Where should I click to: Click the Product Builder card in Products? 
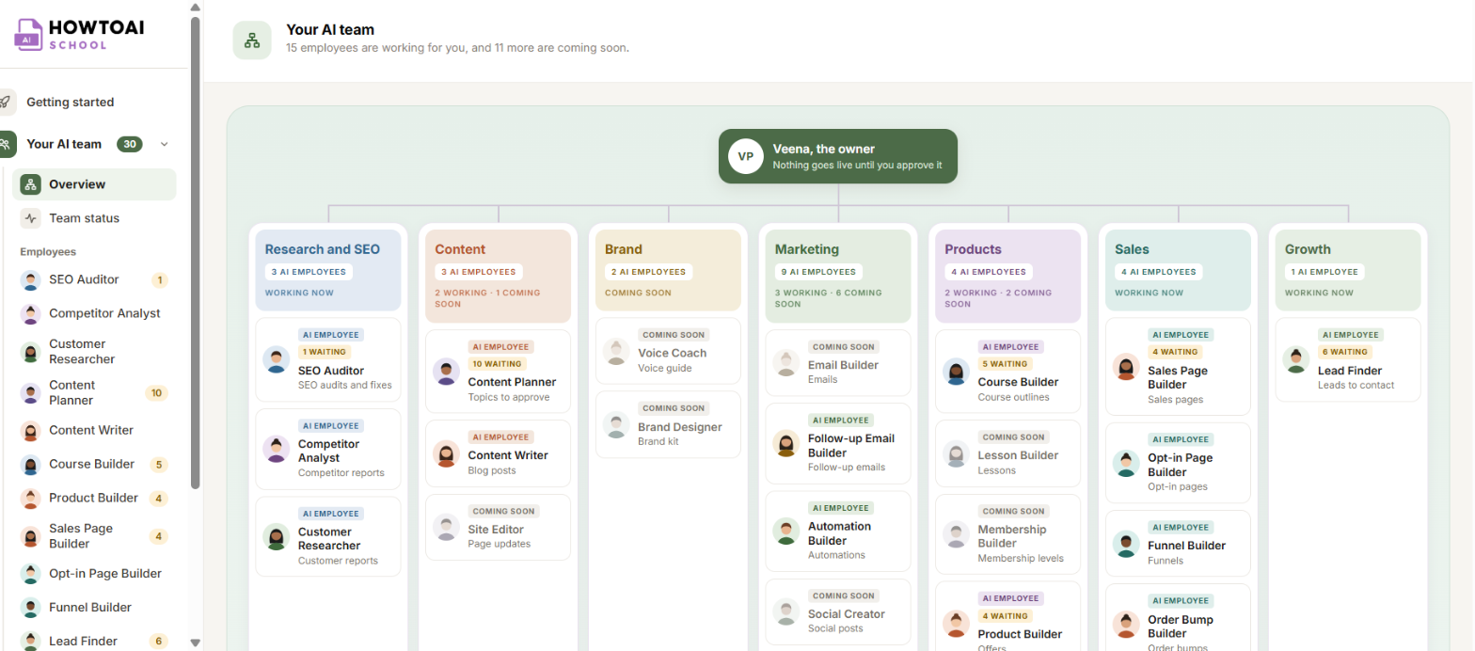click(x=1008, y=616)
